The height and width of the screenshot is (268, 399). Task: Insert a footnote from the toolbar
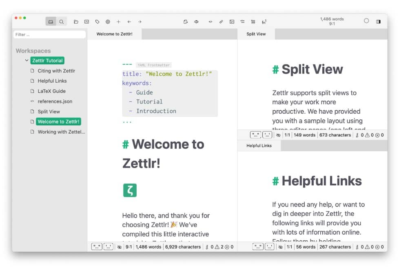264,22
